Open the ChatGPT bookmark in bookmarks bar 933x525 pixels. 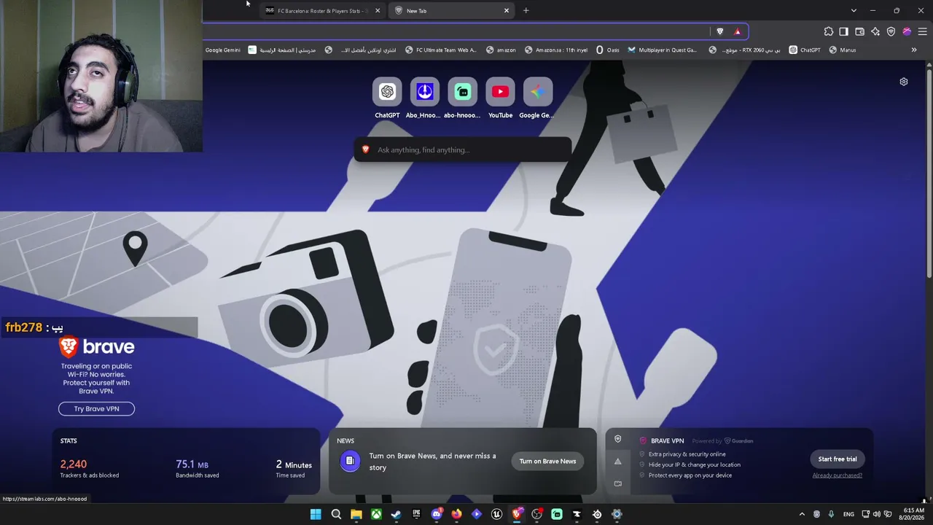(x=805, y=50)
